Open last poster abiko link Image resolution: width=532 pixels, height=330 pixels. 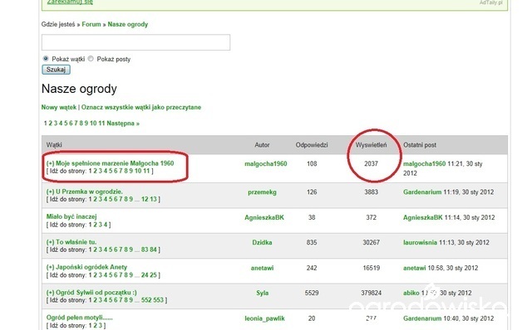click(411, 294)
